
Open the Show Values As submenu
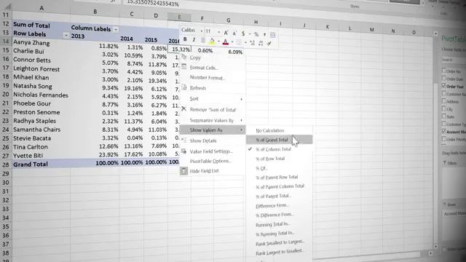tap(212, 130)
